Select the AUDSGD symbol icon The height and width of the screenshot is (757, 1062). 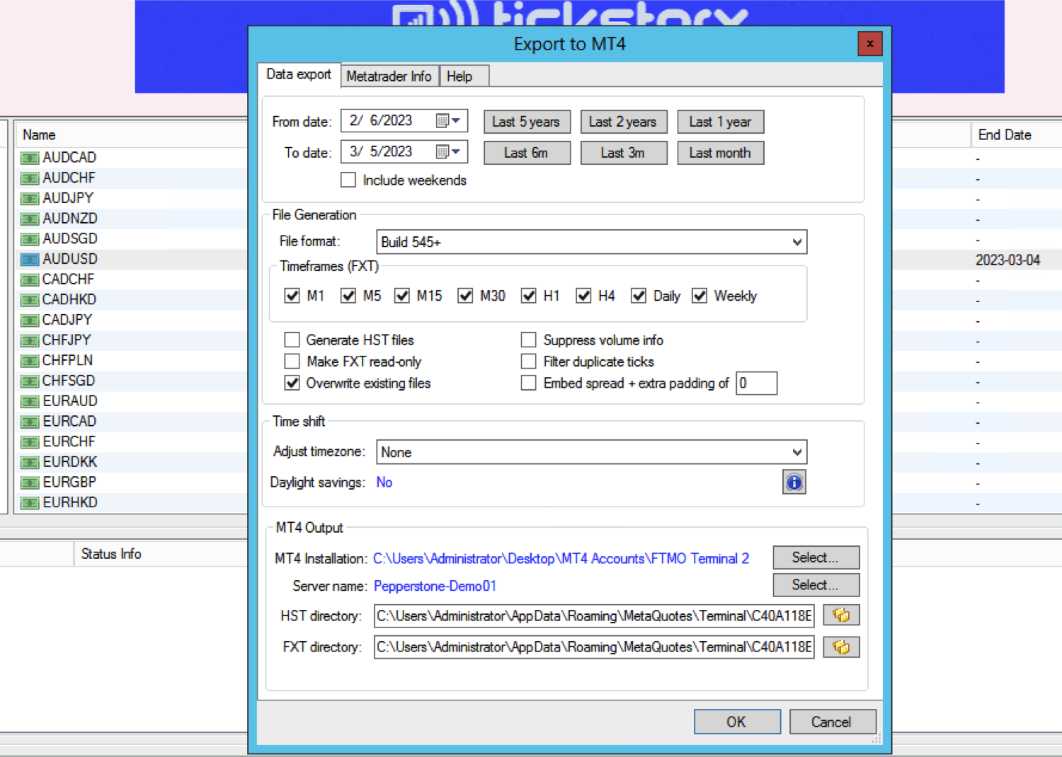[30, 239]
